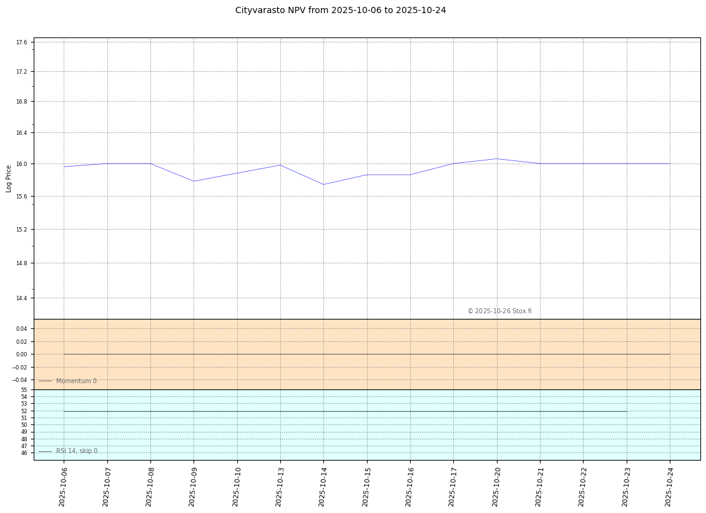Viewport: 706px width, 513px height.
Task: Click the 2025-10-16 date tick label
Action: tap(409, 486)
